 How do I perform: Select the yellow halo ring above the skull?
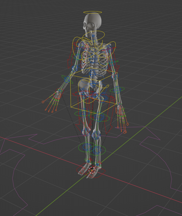(93, 12)
